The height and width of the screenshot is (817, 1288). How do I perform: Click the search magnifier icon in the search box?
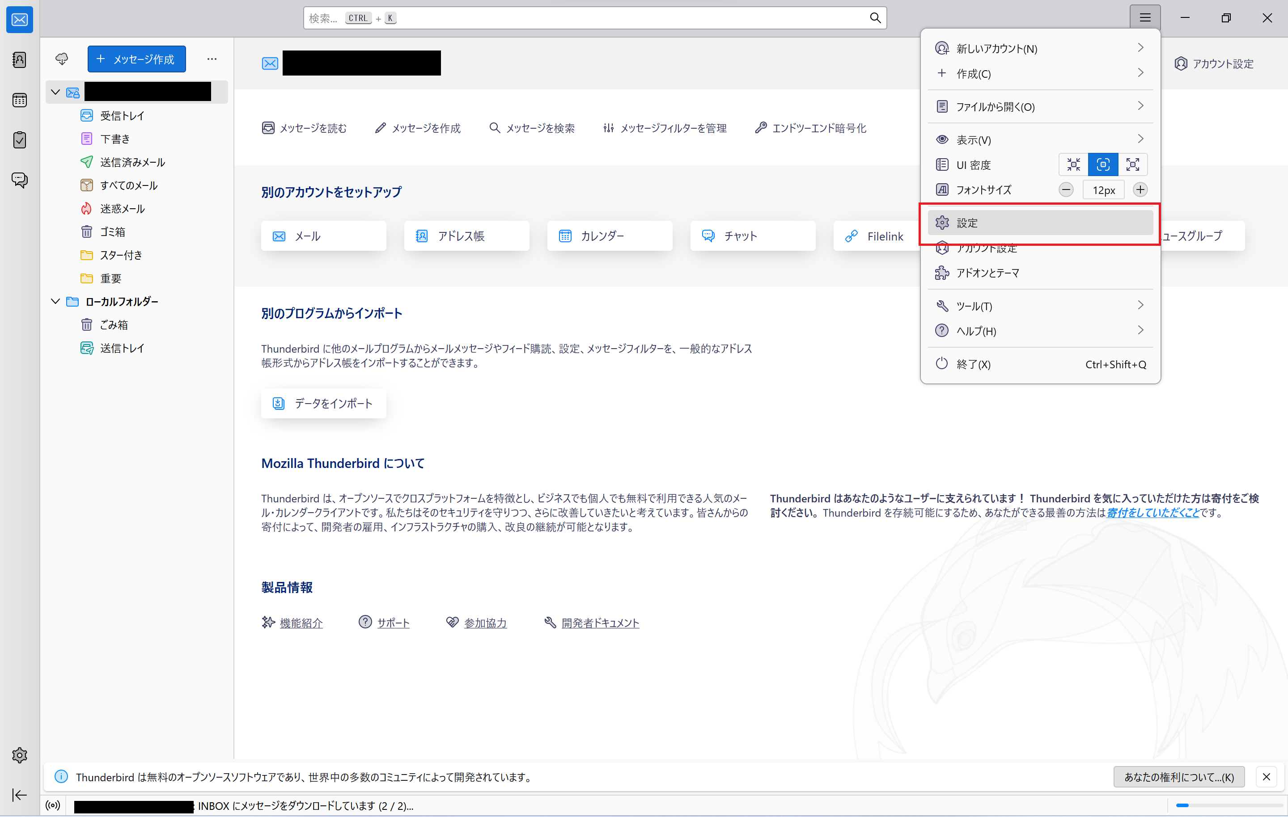(875, 17)
